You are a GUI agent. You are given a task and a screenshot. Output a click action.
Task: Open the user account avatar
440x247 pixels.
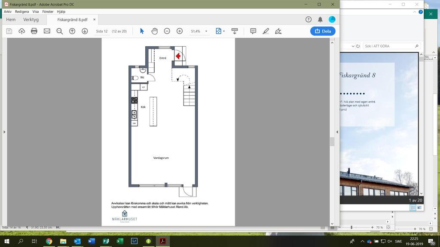tap(332, 19)
